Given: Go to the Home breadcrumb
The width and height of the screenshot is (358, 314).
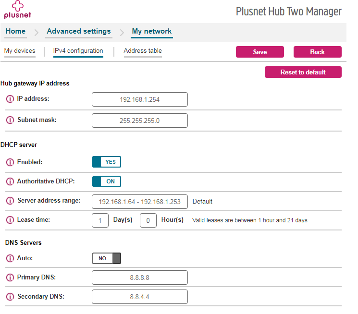Looking at the screenshot, I should pyautogui.click(x=15, y=32).
